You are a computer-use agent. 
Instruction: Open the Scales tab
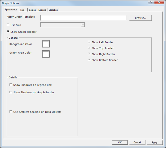click(x=32, y=10)
